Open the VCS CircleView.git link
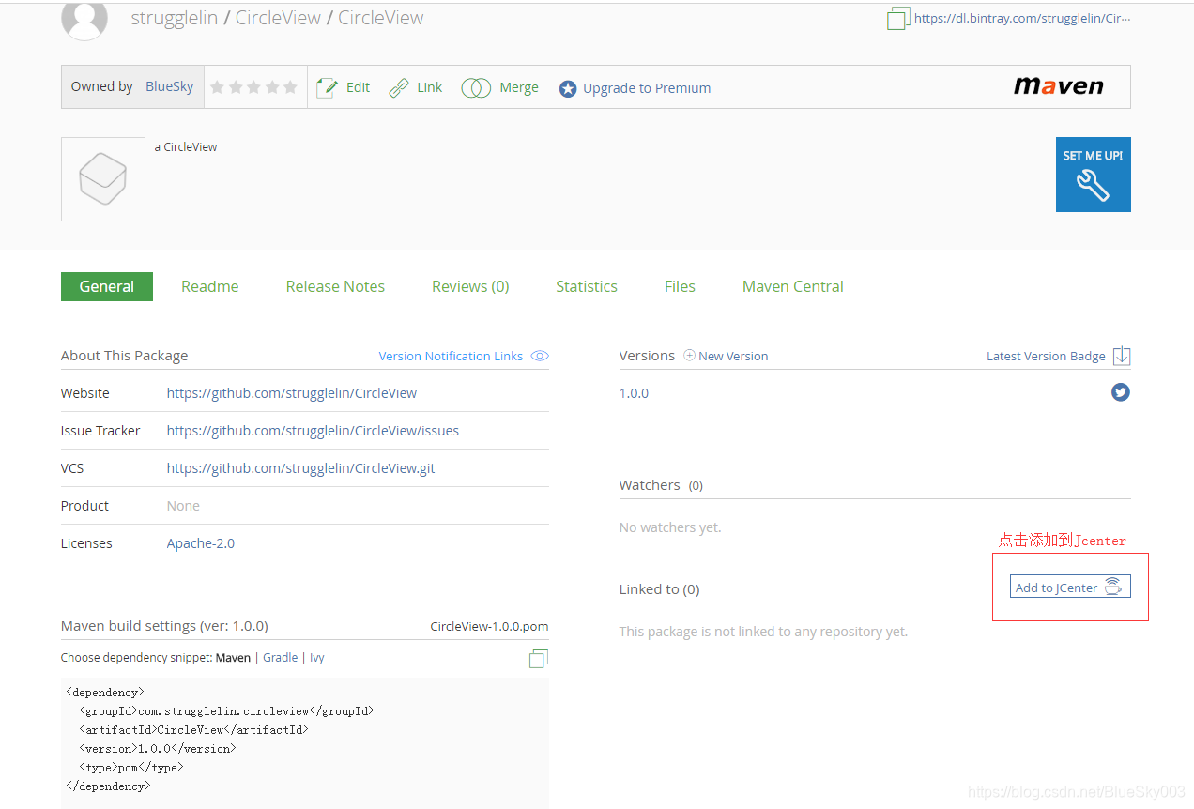The image size is (1194, 809). [x=301, y=468]
